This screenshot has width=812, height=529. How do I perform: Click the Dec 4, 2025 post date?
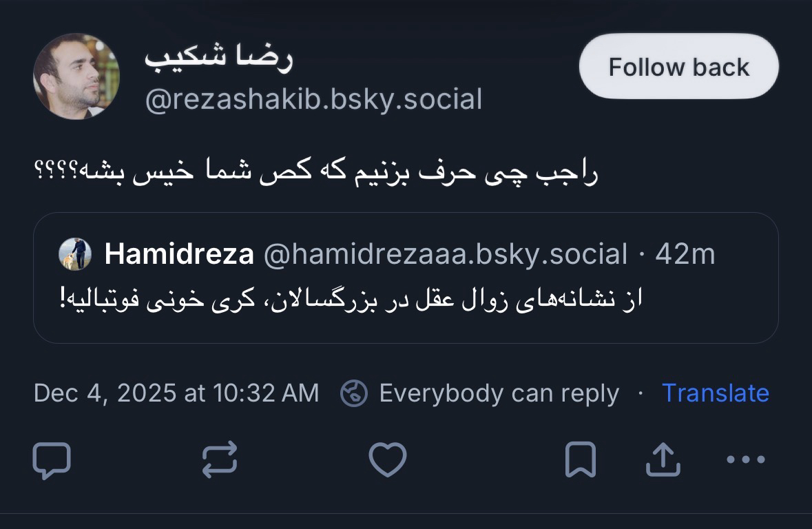pos(176,393)
